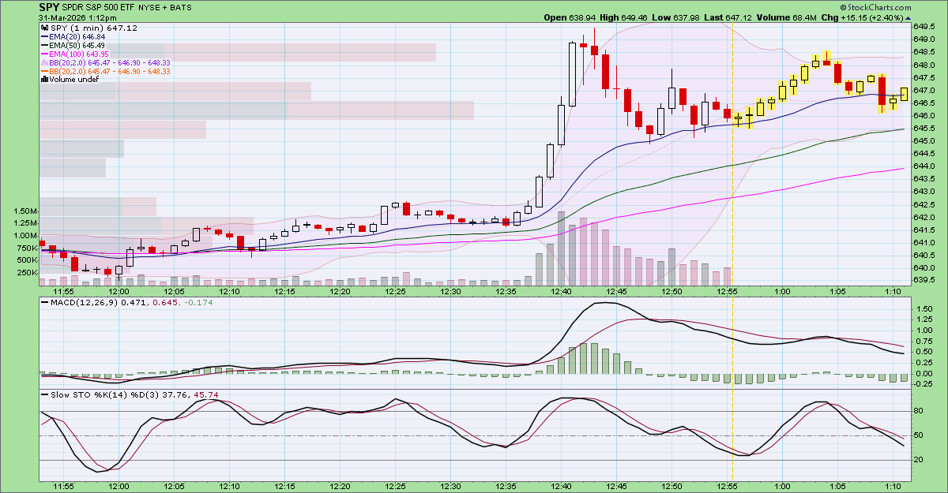Click the EMA(20) blue line legend marker
Screen dimensions: 948x493
click(44, 36)
